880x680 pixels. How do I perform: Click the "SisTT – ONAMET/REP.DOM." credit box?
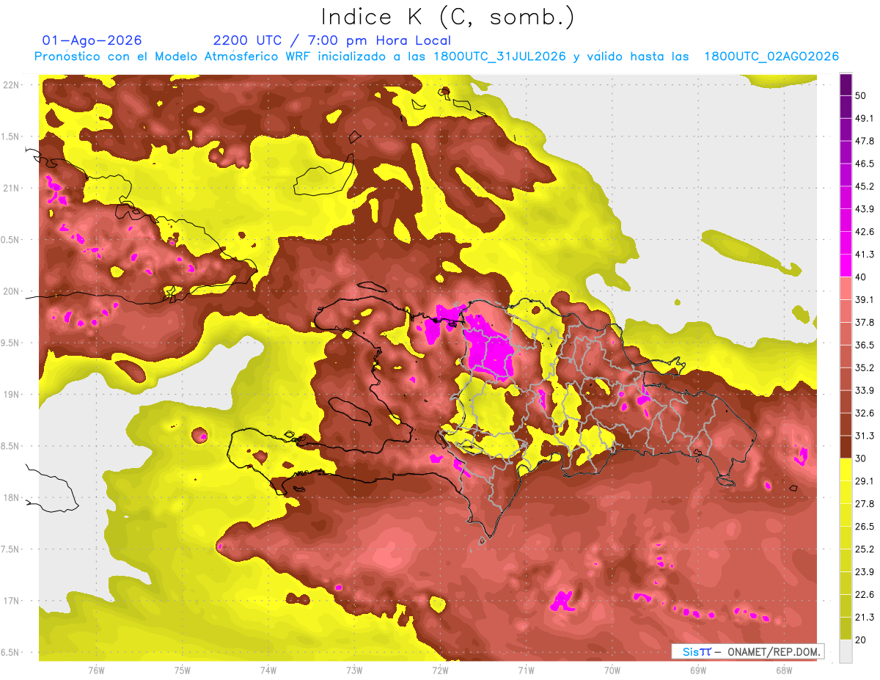pyautogui.click(x=747, y=651)
